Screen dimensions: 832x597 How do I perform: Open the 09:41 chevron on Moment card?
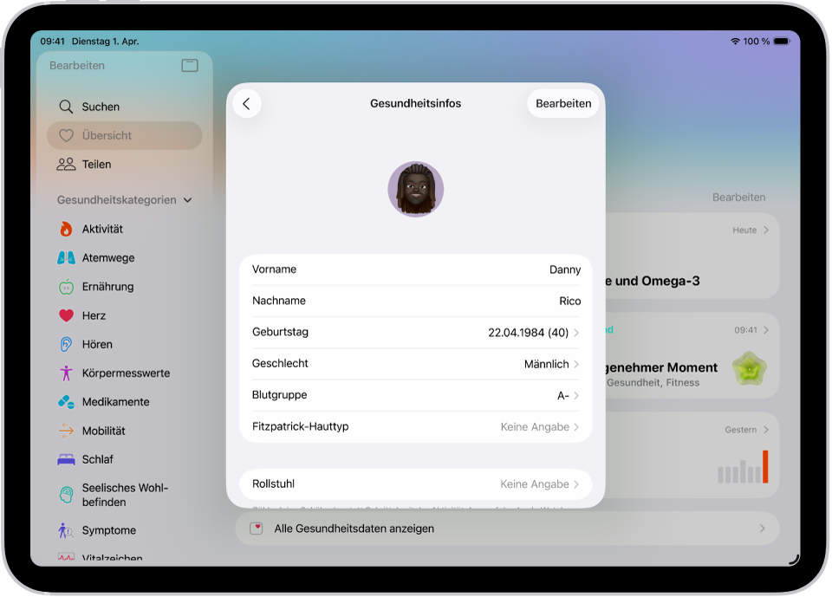(x=765, y=330)
